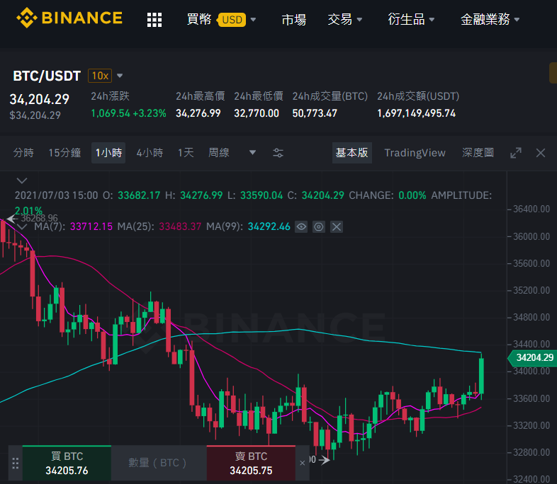Screen dimensions: 557x484
Task: Click 24h turnover 1,697,149,495.74
Action: tap(416, 113)
